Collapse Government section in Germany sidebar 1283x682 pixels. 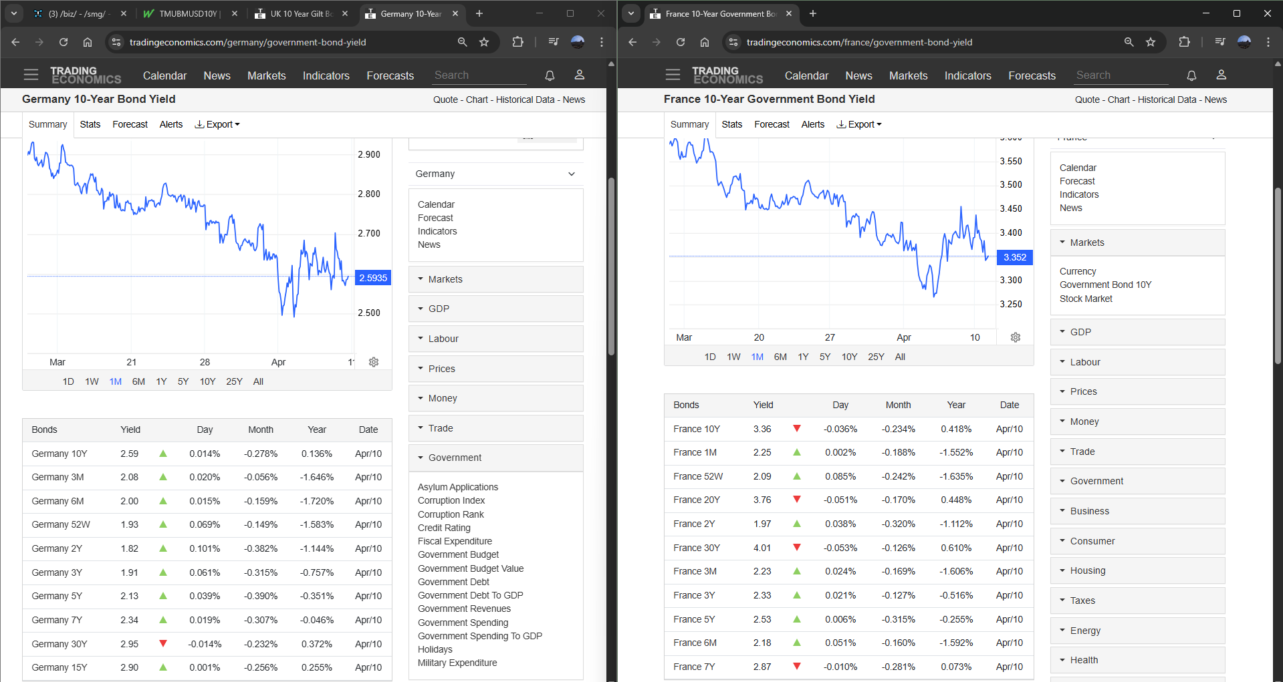pyautogui.click(x=495, y=458)
